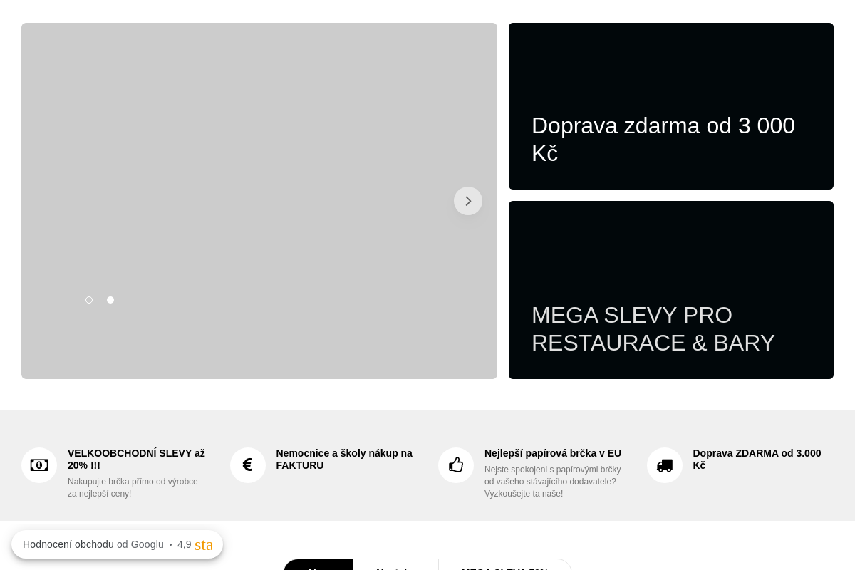855x570 pixels.
Task: Click the orange star rating next to 4,9
Action: (204, 544)
